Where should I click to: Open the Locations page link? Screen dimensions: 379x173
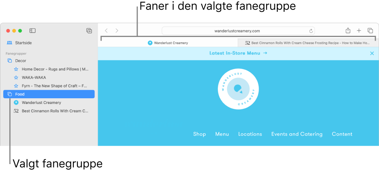tap(250, 134)
